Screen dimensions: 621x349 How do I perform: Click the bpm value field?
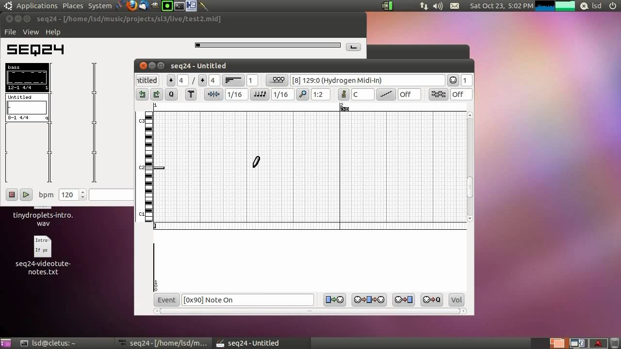pos(69,194)
